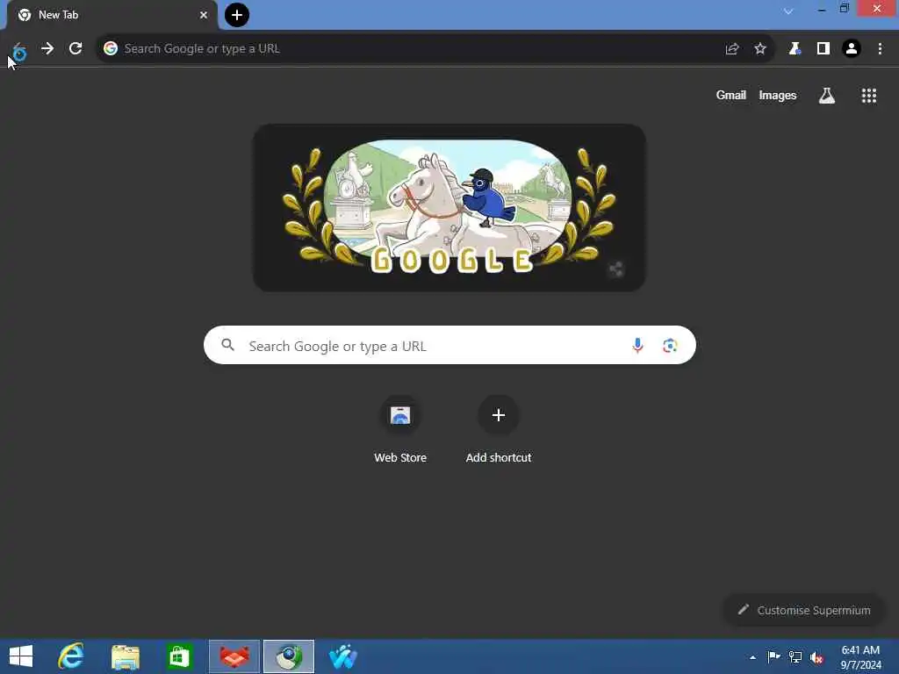Click the muted volume tray icon
This screenshot has width=899, height=674.
tap(817, 657)
